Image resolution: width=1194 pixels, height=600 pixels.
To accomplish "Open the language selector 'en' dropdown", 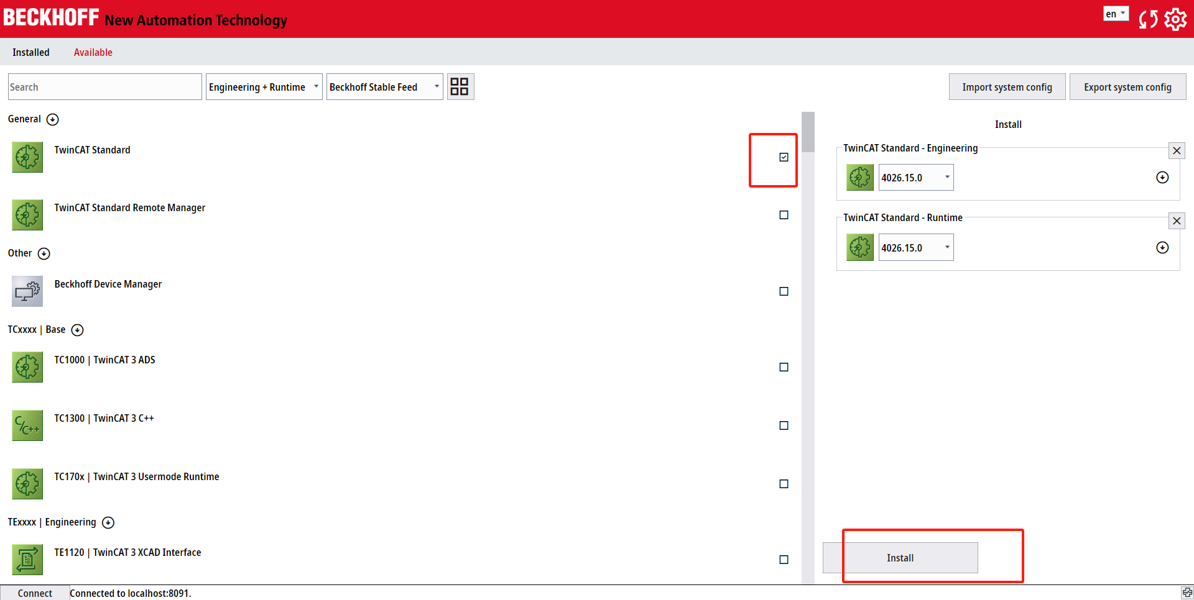I will coord(1116,14).
